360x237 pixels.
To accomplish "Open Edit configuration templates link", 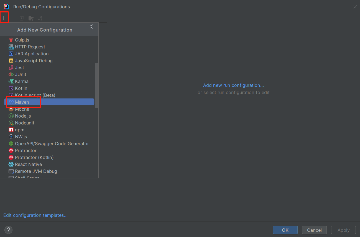I will [35, 215].
